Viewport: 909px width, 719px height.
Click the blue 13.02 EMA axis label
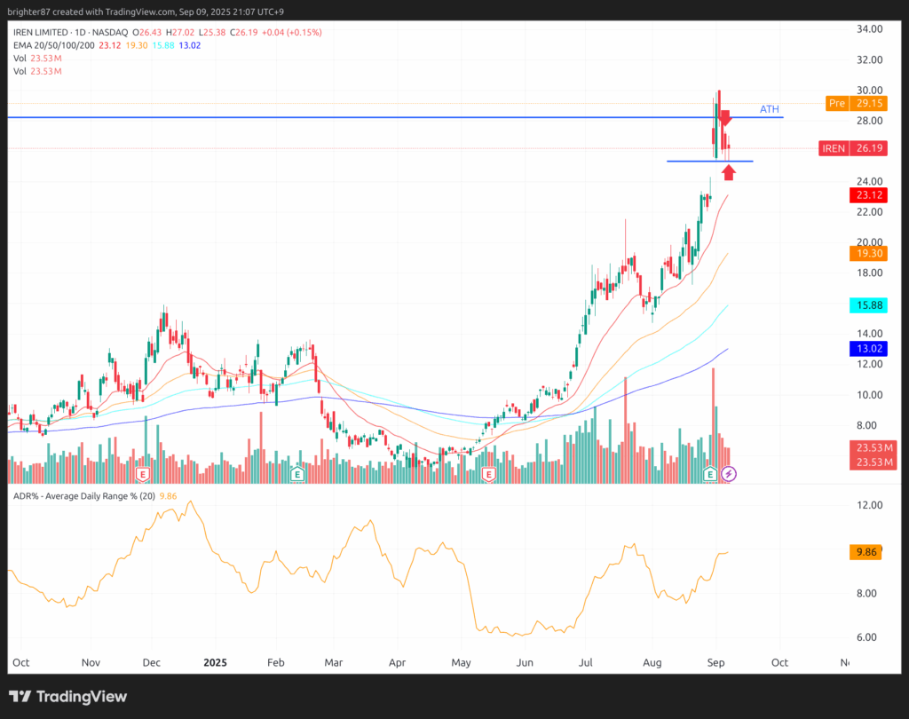[868, 349]
